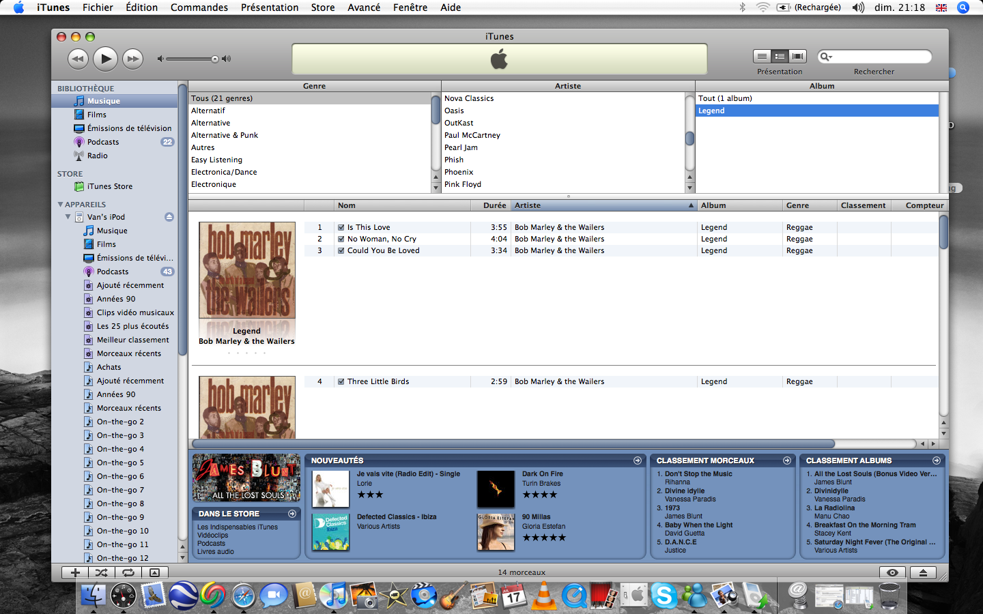Reverse sort order on Artiste column
The height and width of the screenshot is (614, 983).
[604, 205]
